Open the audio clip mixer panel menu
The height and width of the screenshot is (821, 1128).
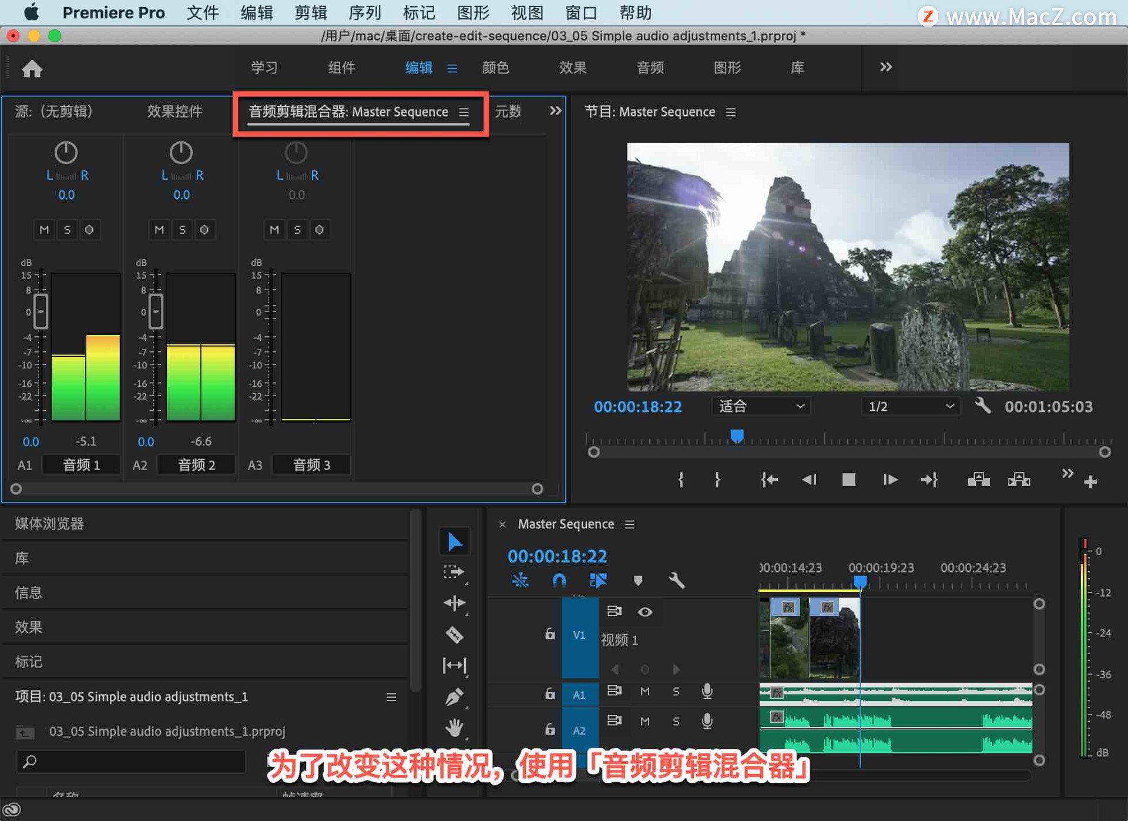pos(464,112)
